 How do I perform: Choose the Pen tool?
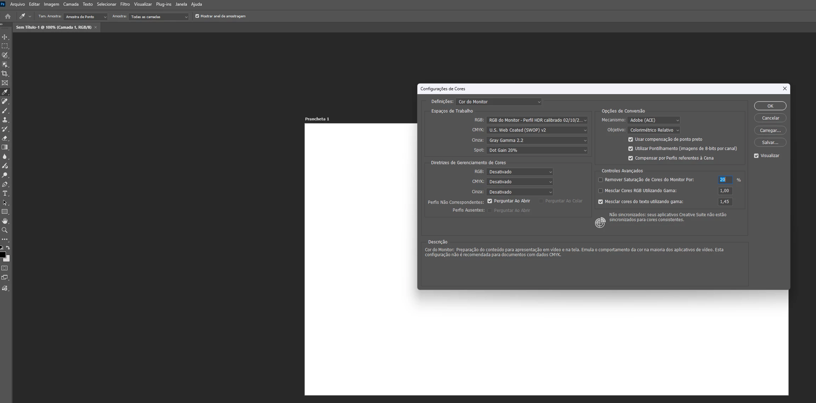[x=5, y=184]
